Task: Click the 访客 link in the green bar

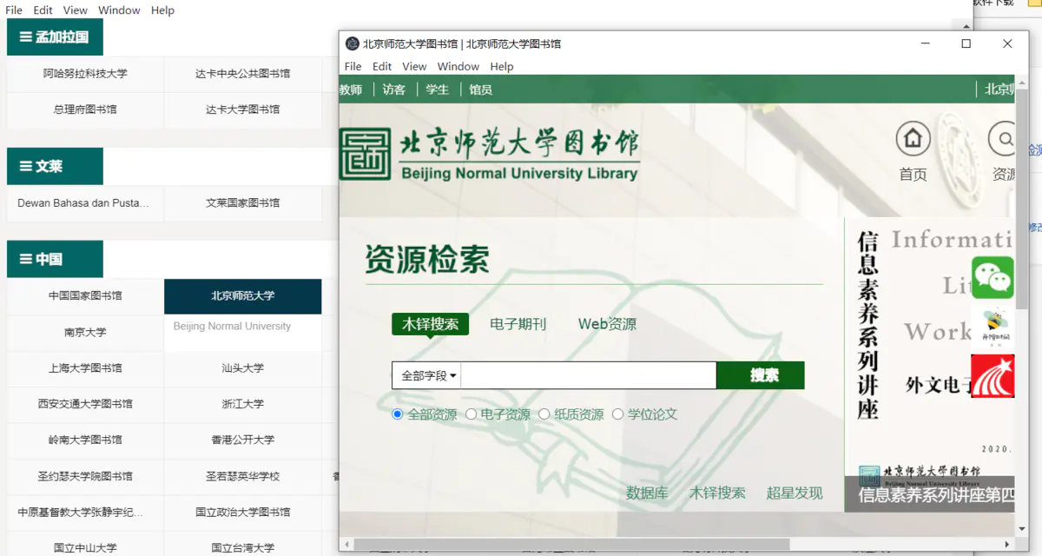Action: (x=394, y=89)
